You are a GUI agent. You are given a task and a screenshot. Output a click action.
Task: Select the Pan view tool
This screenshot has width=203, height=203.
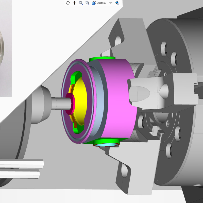74,3
